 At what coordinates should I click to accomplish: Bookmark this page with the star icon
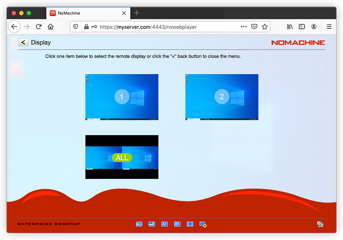point(265,27)
